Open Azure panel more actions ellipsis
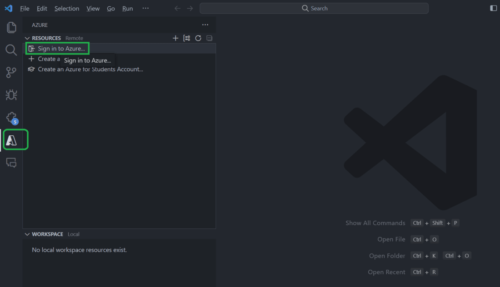The image size is (500, 287). tap(205, 25)
